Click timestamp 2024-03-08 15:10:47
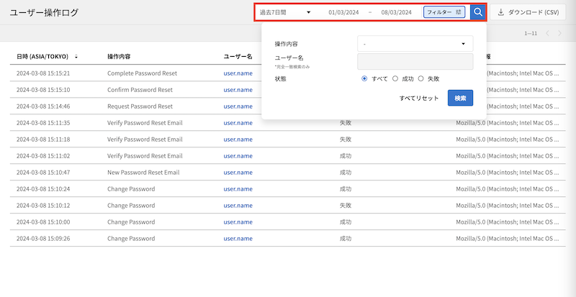The width and height of the screenshot is (576, 297). tap(43, 172)
